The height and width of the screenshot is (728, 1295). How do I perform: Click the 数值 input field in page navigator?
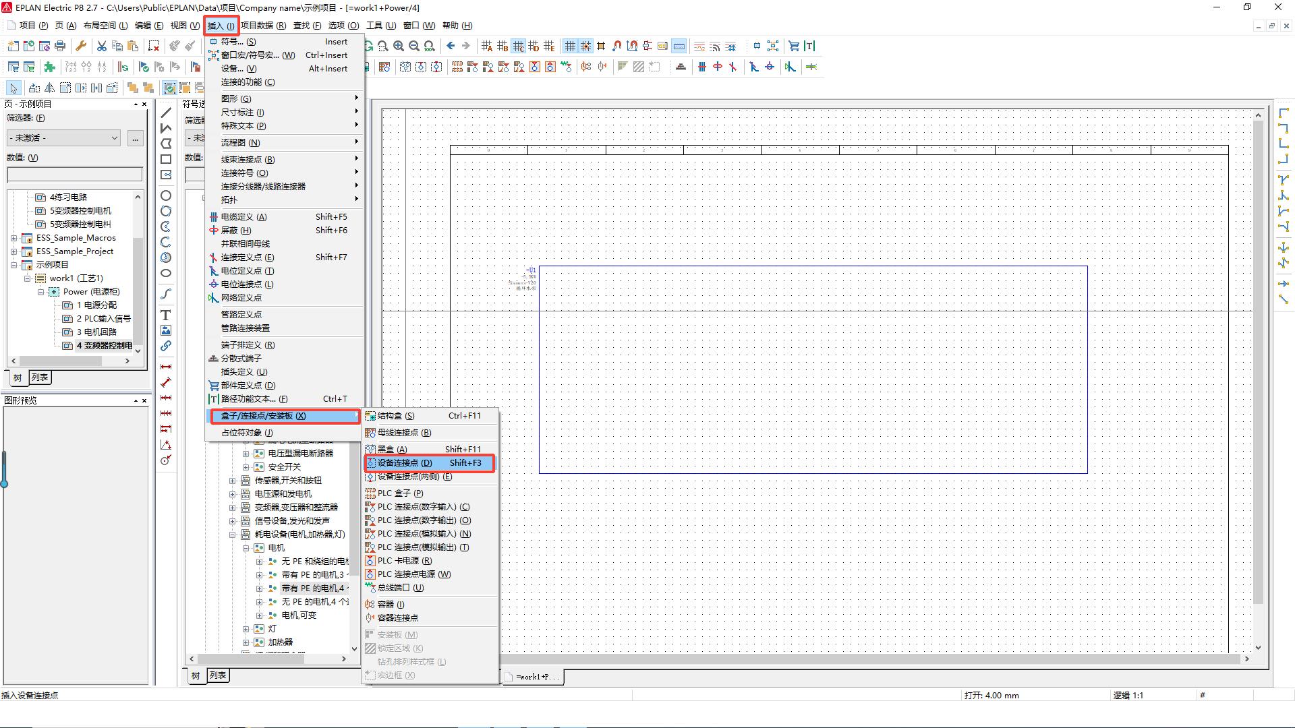point(74,175)
